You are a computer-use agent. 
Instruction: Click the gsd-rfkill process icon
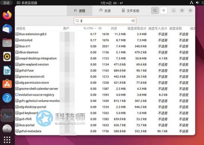point(17,119)
